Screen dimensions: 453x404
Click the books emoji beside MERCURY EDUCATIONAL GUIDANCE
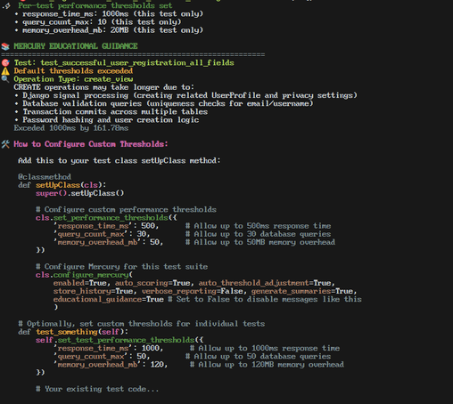(x=5, y=46)
